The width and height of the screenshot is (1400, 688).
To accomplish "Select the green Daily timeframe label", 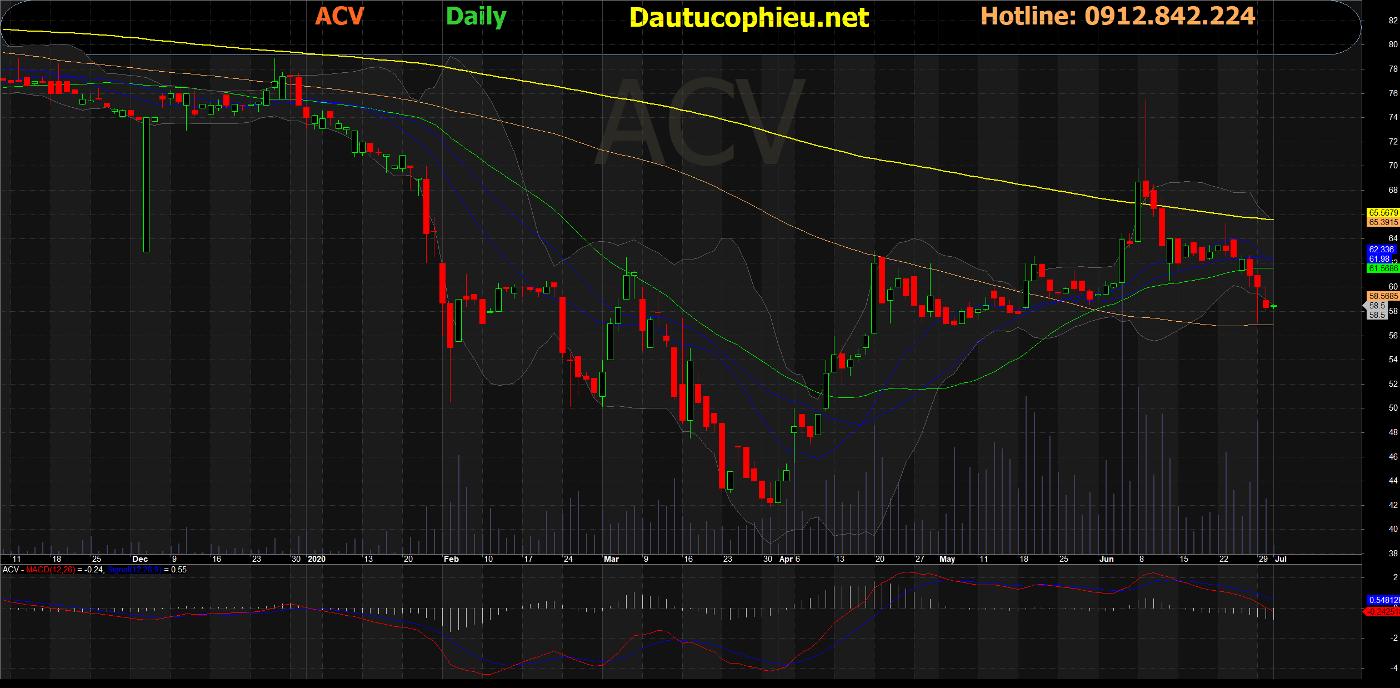I will pyautogui.click(x=476, y=17).
